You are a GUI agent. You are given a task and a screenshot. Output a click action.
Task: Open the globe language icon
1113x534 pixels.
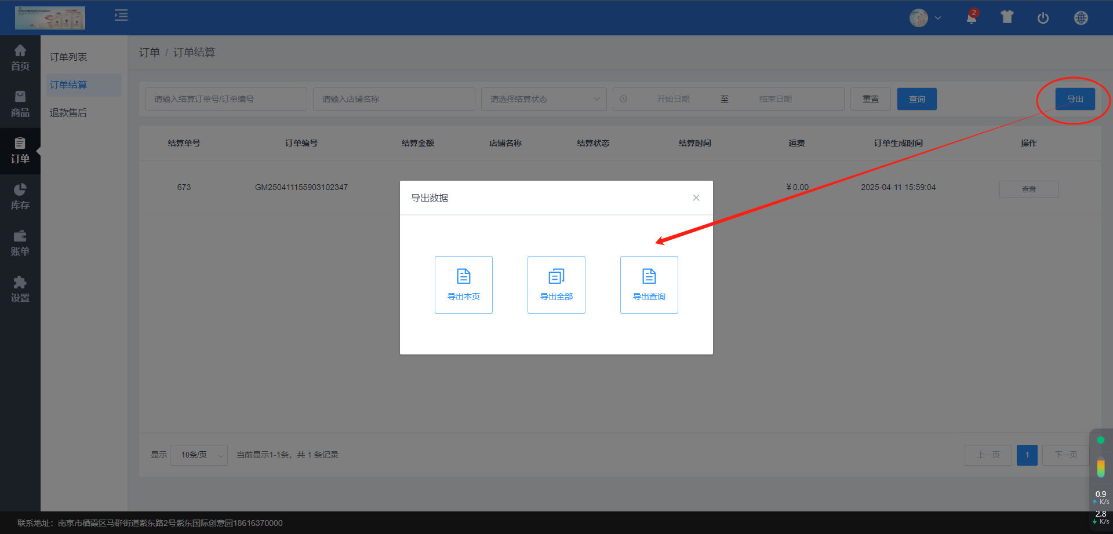coord(1081,18)
